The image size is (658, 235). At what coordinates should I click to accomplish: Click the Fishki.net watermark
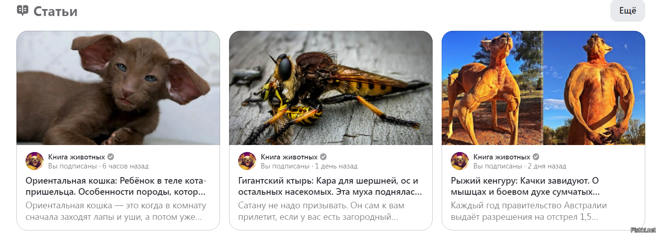click(x=643, y=230)
